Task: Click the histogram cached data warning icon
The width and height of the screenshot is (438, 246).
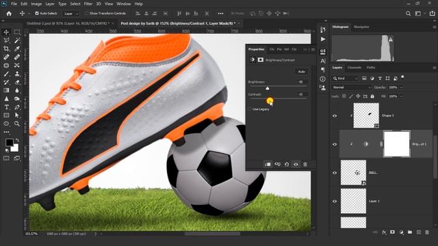Action: click(391, 40)
